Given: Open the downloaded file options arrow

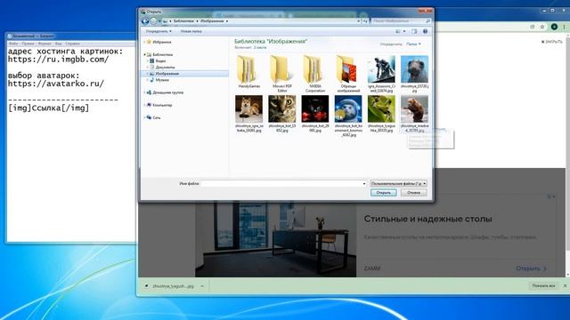Looking at the screenshot, I should tap(202, 286).
